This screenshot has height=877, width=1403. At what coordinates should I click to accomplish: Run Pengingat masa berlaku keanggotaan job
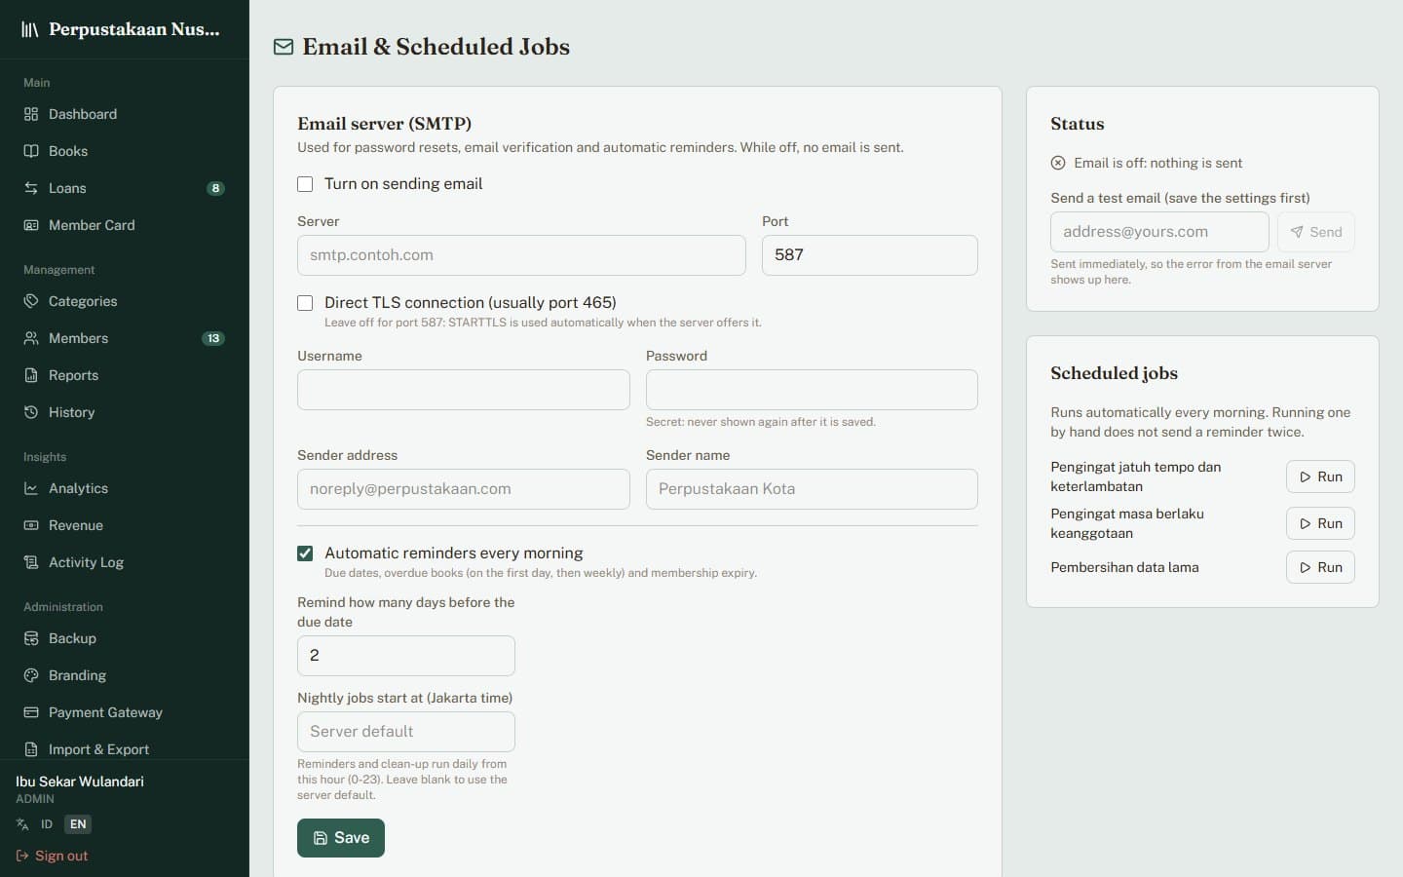1320,523
